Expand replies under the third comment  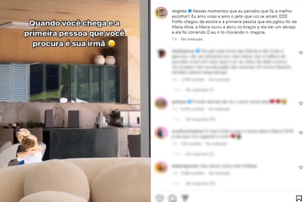pos(200,154)
